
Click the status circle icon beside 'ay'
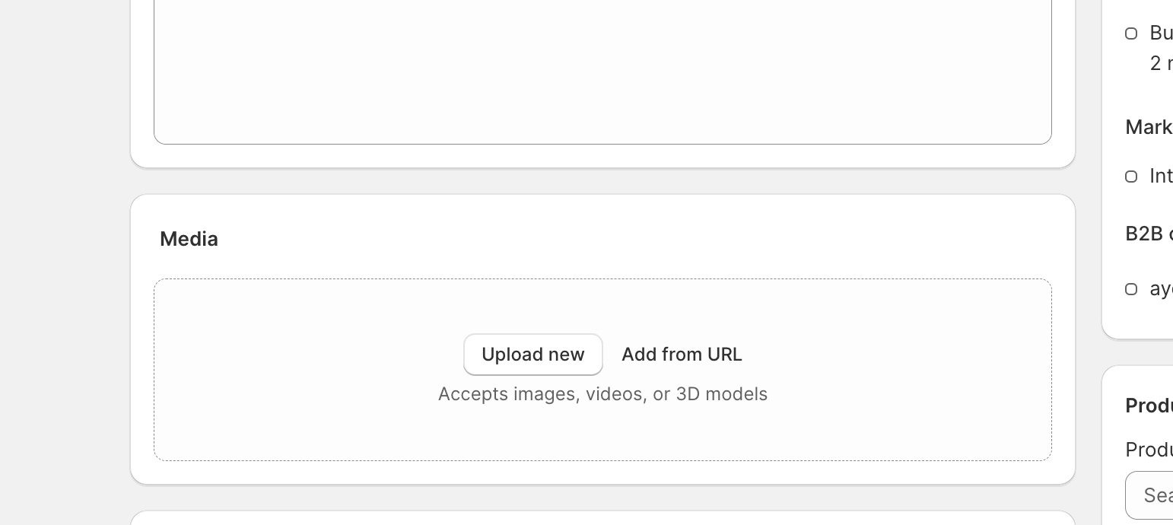1131,289
